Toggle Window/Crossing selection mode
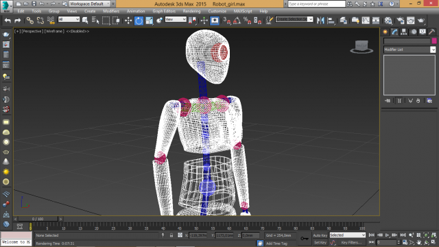439x247 pixels. click(116, 21)
